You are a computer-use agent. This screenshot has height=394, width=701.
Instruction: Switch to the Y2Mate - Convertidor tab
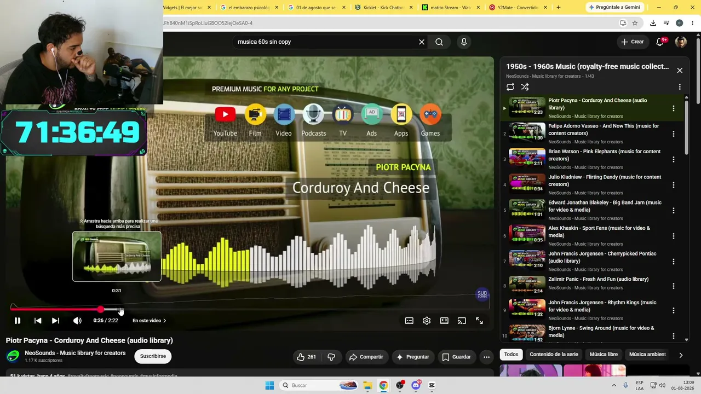(x=518, y=8)
